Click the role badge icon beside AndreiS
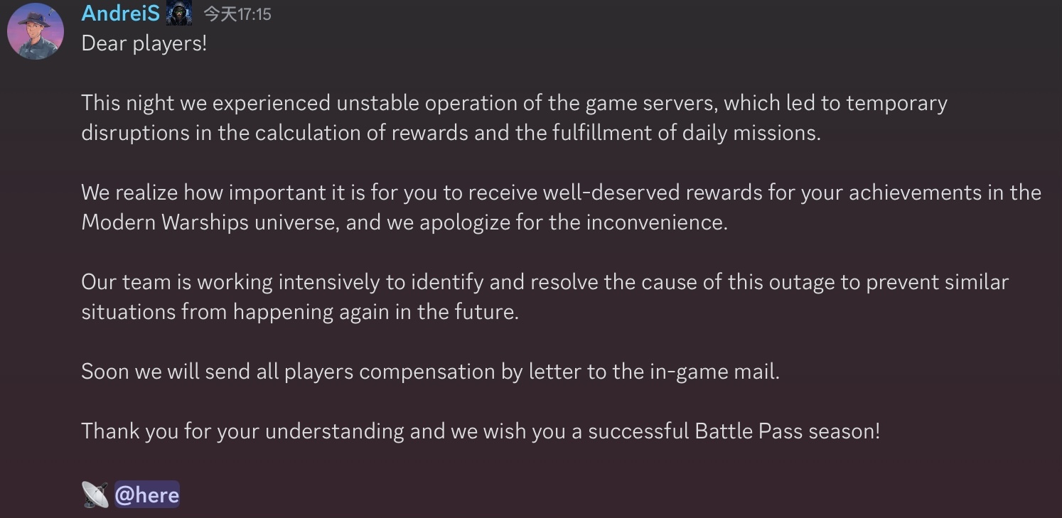This screenshot has width=1062, height=518. click(179, 14)
